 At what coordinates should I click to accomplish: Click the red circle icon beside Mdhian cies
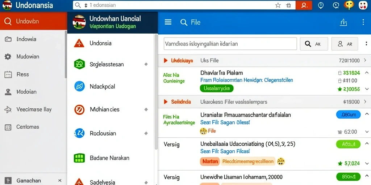point(79,109)
